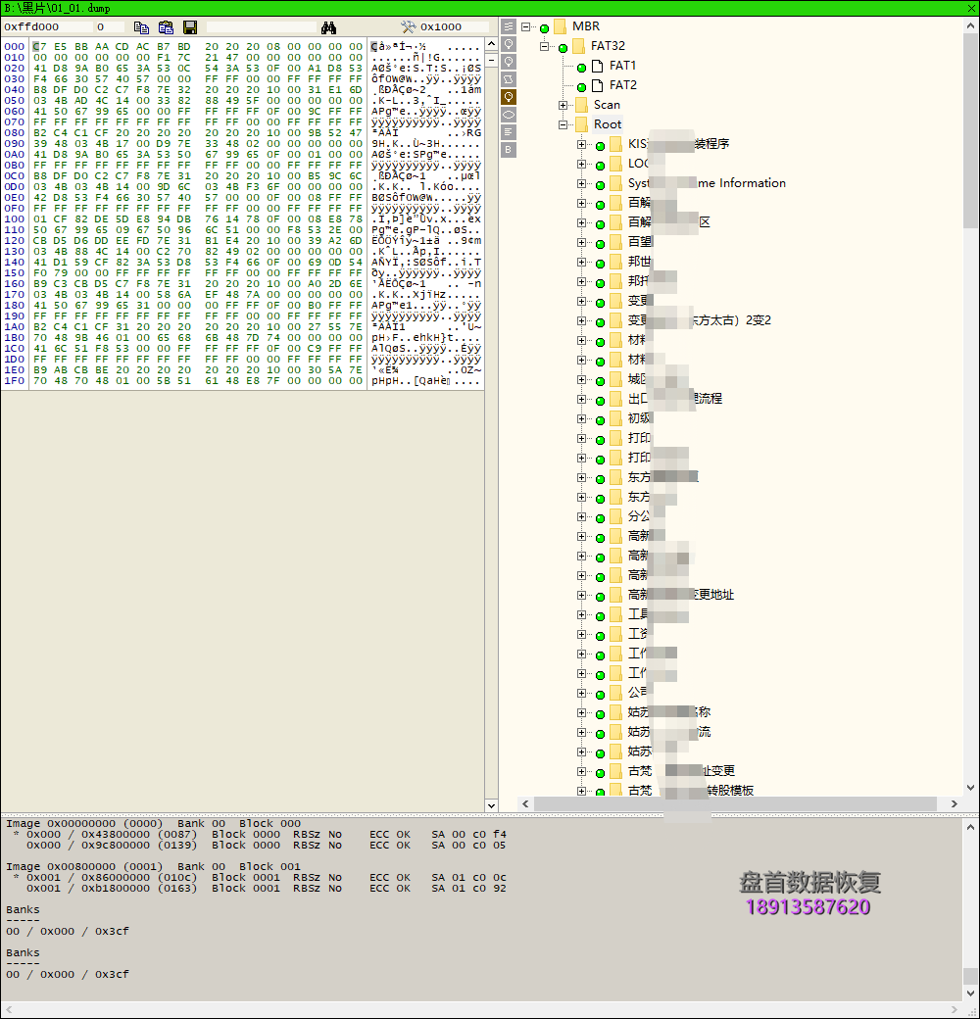Viewport: 980px width, 1019px height.
Task: Toggle the green status dot beside FAT32
Action: [x=563, y=47]
